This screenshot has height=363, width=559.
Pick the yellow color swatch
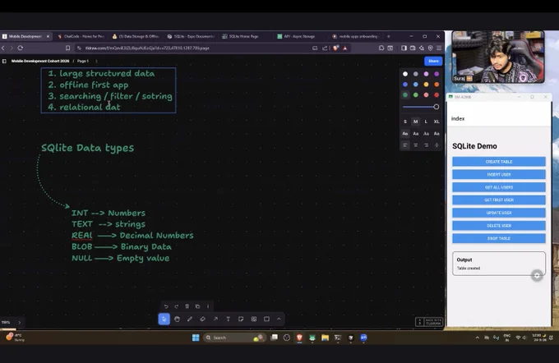[x=426, y=85]
